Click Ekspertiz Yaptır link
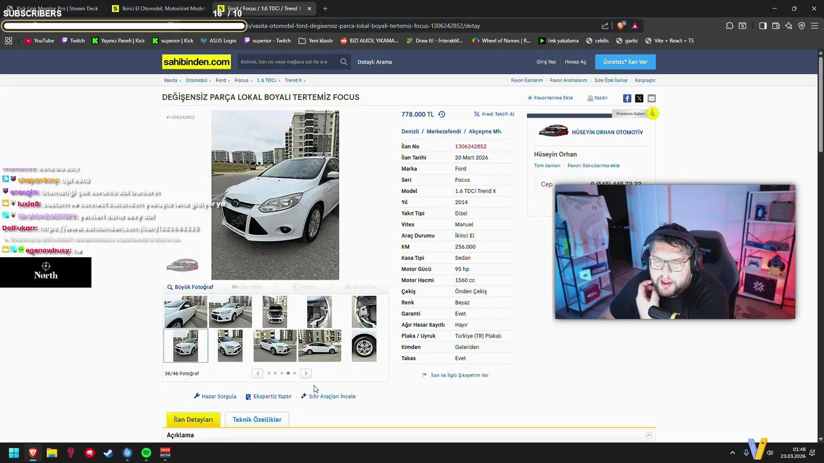Screen dimensions: 824x463 (x=268, y=396)
